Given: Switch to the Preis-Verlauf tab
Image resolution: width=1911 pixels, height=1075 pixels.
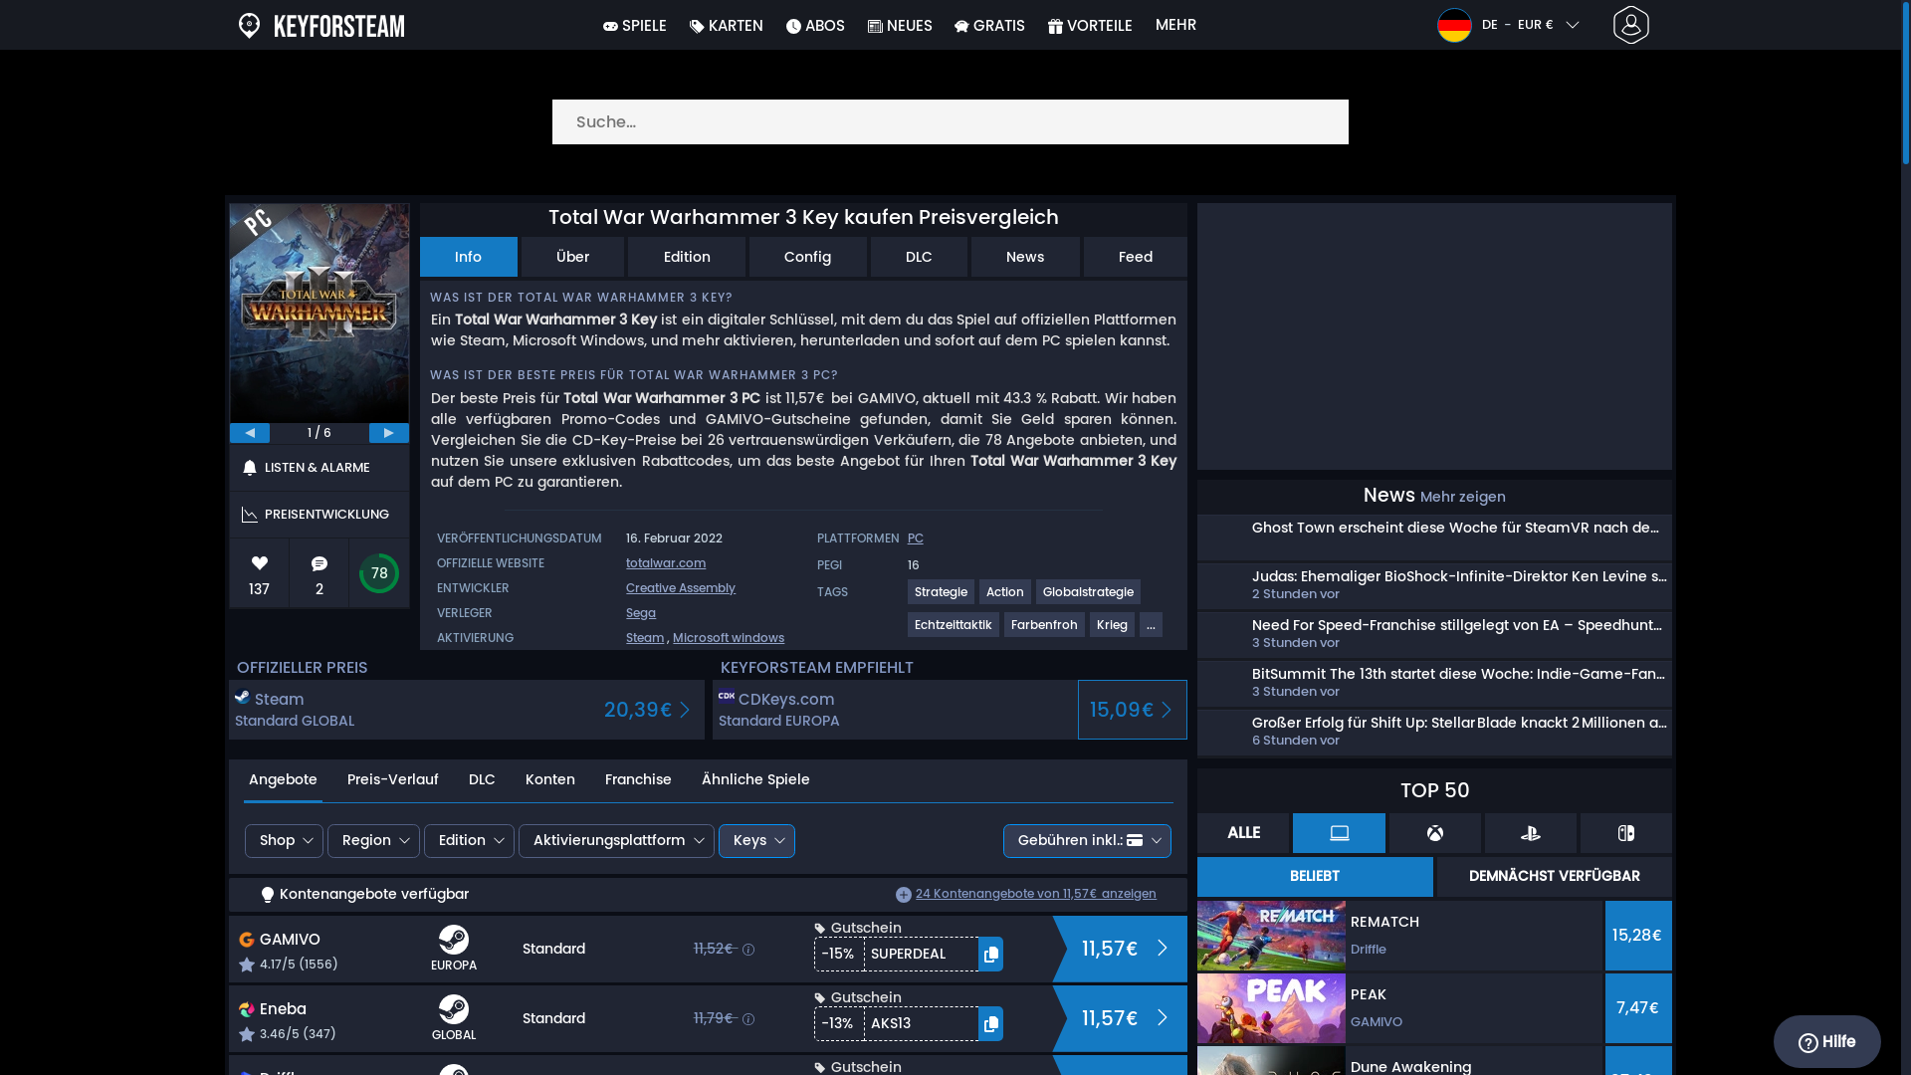Looking at the screenshot, I should pos(392,780).
